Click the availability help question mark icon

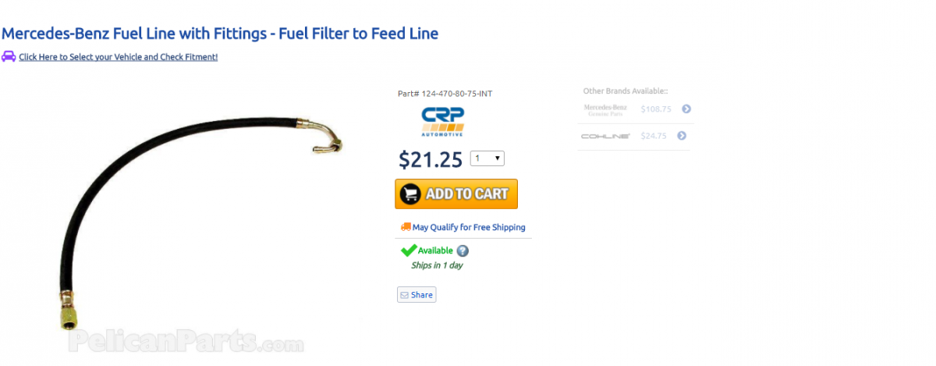coord(463,251)
